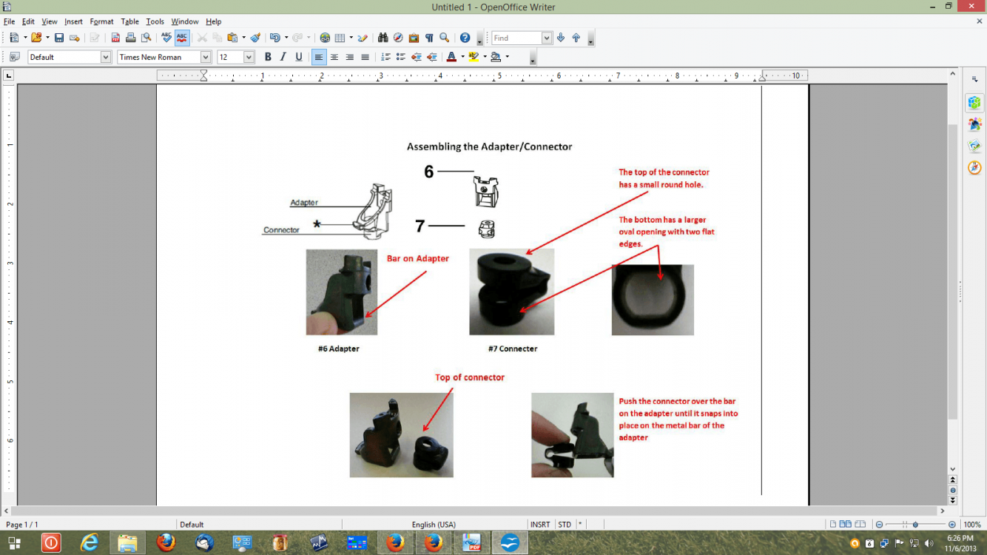Toggle Underline formatting
Screen dimensions: 987x555
click(x=299, y=57)
